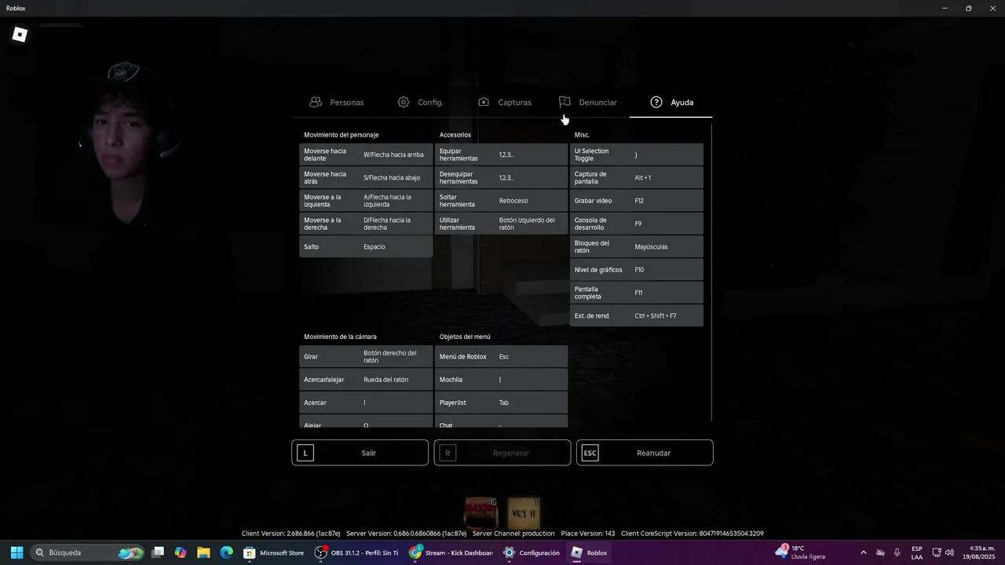Click the Reanudar button
Image resolution: width=1005 pixels, height=565 pixels.
645,453
